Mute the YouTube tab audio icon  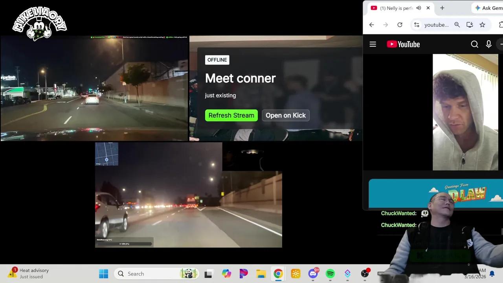pos(419,8)
